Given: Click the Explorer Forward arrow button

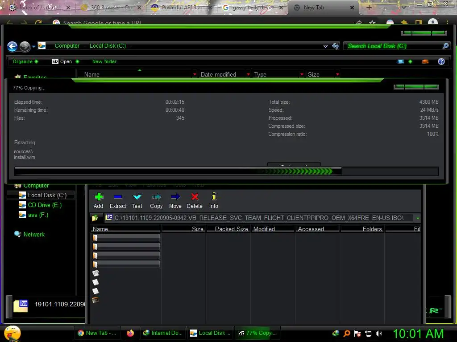Looking at the screenshot, I should pos(25,46).
